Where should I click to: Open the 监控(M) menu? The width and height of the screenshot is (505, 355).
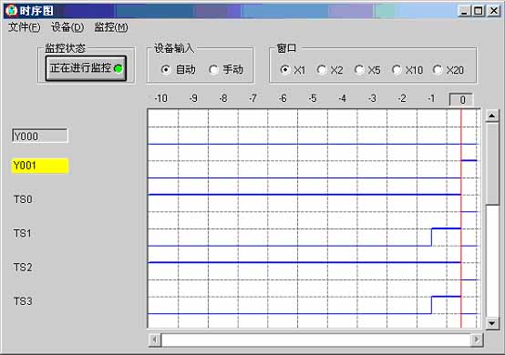111,27
